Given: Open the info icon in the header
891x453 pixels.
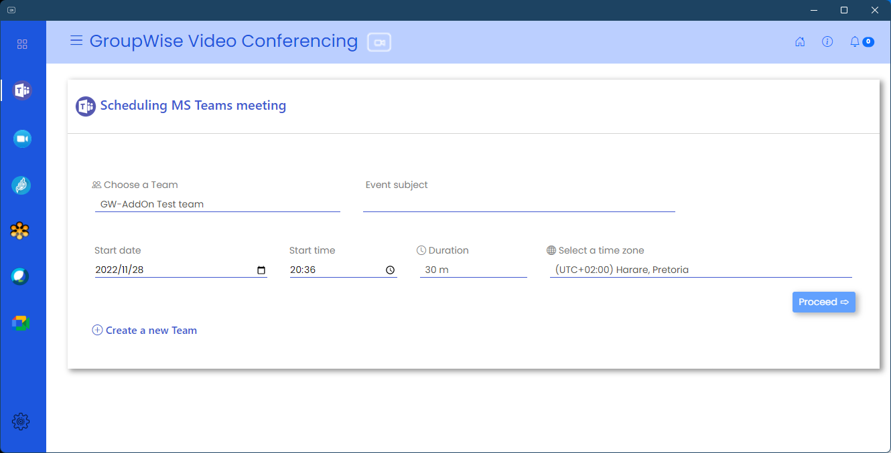Looking at the screenshot, I should click(x=827, y=41).
